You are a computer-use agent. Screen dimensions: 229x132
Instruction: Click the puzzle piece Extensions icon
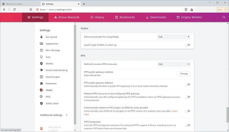[x=42, y=84]
